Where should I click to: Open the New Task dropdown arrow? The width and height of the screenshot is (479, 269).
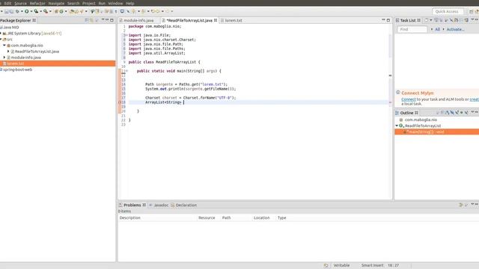pyautogui.click(x=431, y=20)
